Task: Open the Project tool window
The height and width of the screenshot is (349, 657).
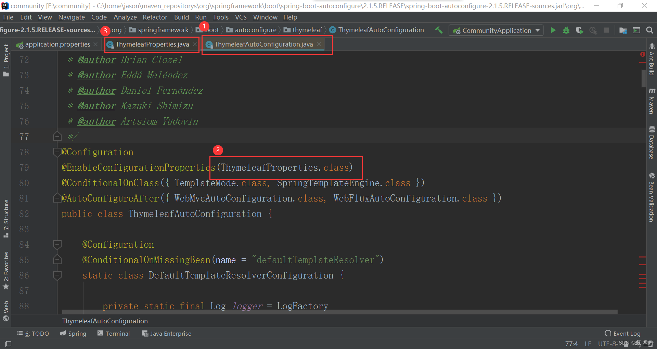Action: [6, 61]
